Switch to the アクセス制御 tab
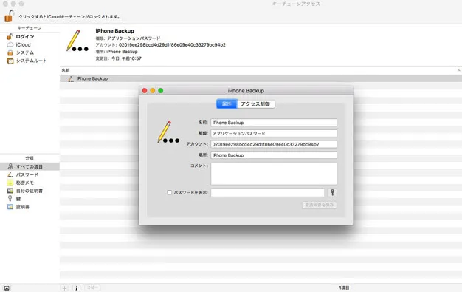Viewport: 462px width, 292px height. tap(255, 104)
